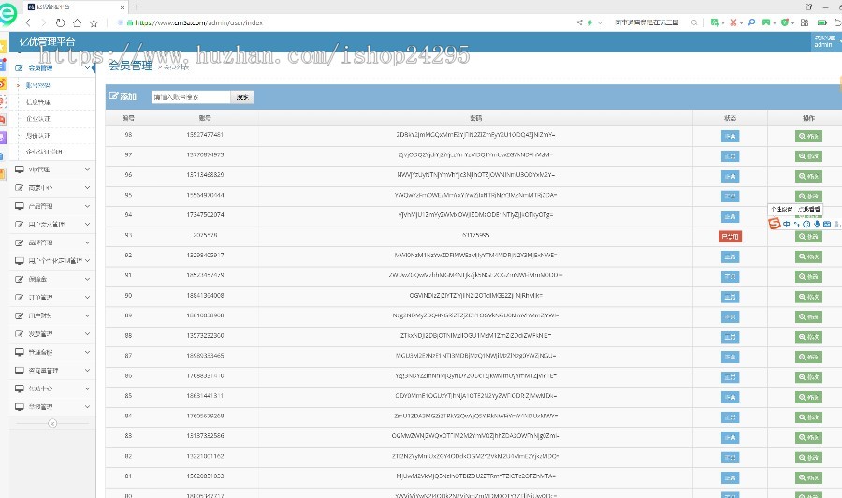The width and height of the screenshot is (842, 498).
Task: Open the red scissors screenshot tool
Action: point(733,22)
